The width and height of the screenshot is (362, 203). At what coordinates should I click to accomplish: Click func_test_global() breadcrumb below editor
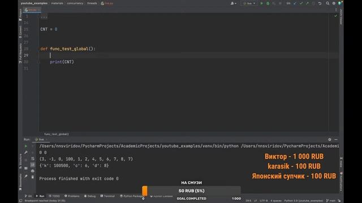point(57,134)
